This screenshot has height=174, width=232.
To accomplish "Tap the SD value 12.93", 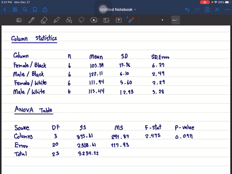I will pos(127,92).
